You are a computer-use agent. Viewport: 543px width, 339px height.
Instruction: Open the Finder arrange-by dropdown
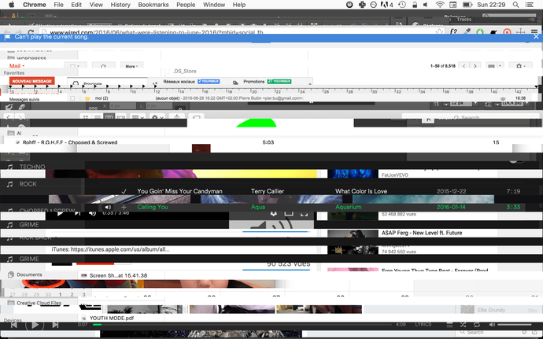(139, 117)
